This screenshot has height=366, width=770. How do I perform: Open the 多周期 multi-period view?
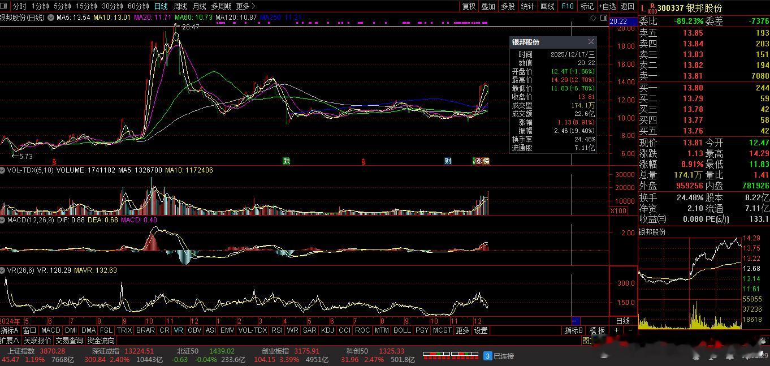[221, 6]
